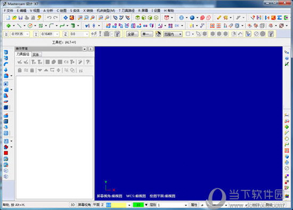The image size is (293, 210).
Task: Select the line drawing tool icon
Action: pos(19,26)
